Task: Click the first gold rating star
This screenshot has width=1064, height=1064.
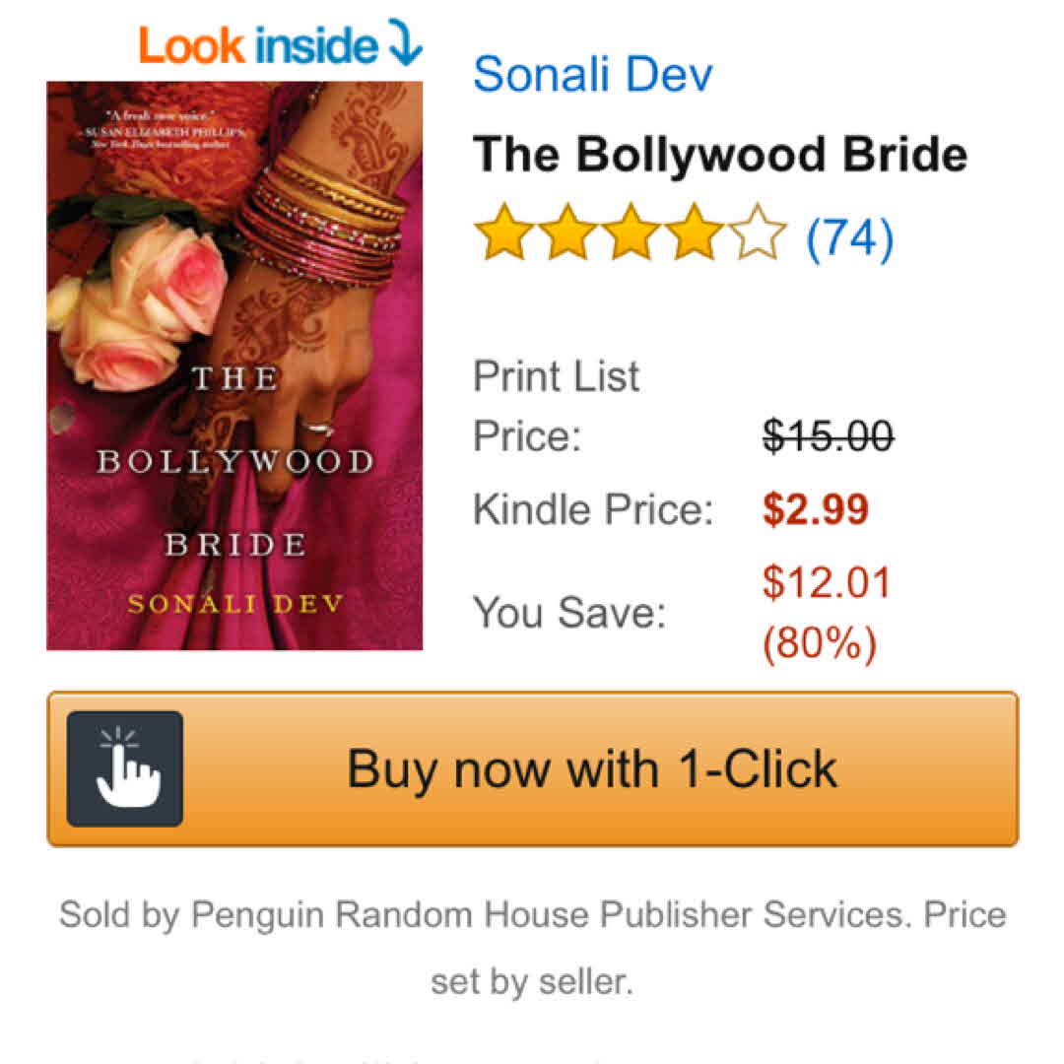Action: point(504,233)
